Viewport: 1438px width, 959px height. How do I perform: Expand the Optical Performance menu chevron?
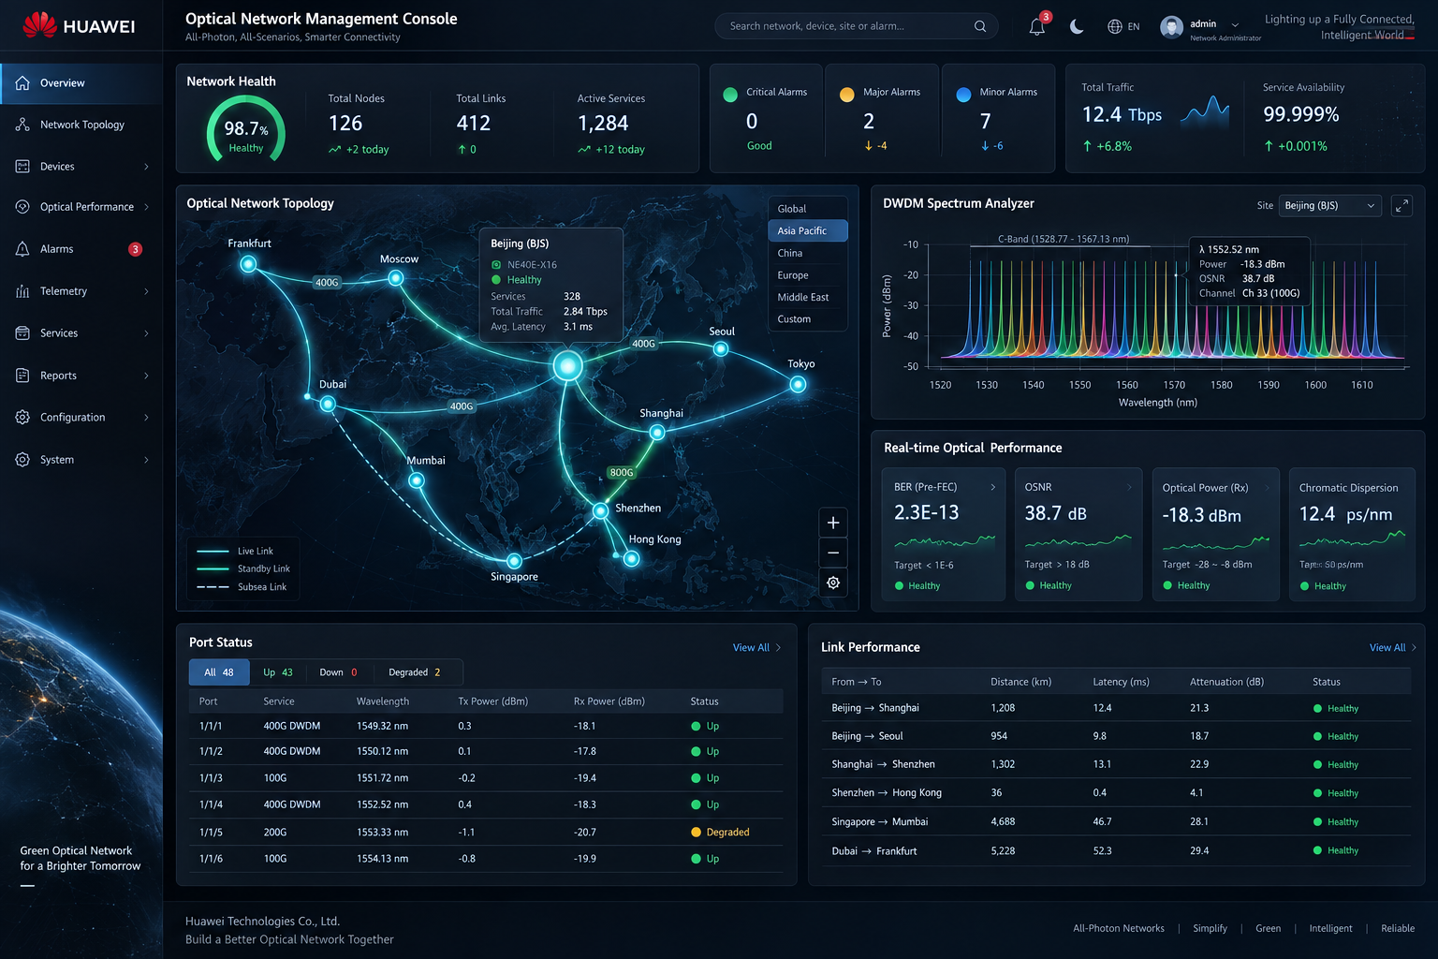pos(146,207)
